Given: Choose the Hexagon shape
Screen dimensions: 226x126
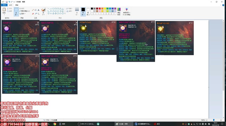Looking at the screenshot, I should click(x=56, y=11).
